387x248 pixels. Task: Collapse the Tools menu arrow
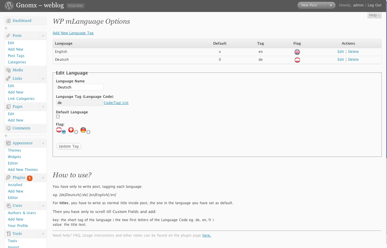[x=43, y=234]
